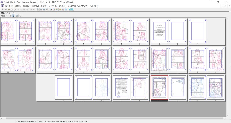This screenshot has height=123, width=231.
Task: Click the New Work icon beside New Page
Action: tap(6, 10)
